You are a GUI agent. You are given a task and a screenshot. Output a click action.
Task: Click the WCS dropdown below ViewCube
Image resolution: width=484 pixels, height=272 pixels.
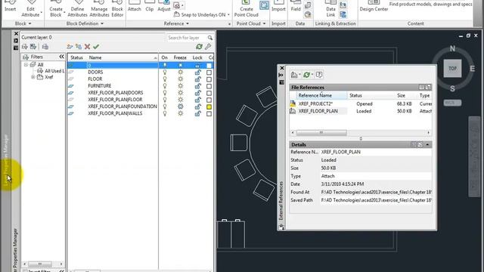pos(452,103)
